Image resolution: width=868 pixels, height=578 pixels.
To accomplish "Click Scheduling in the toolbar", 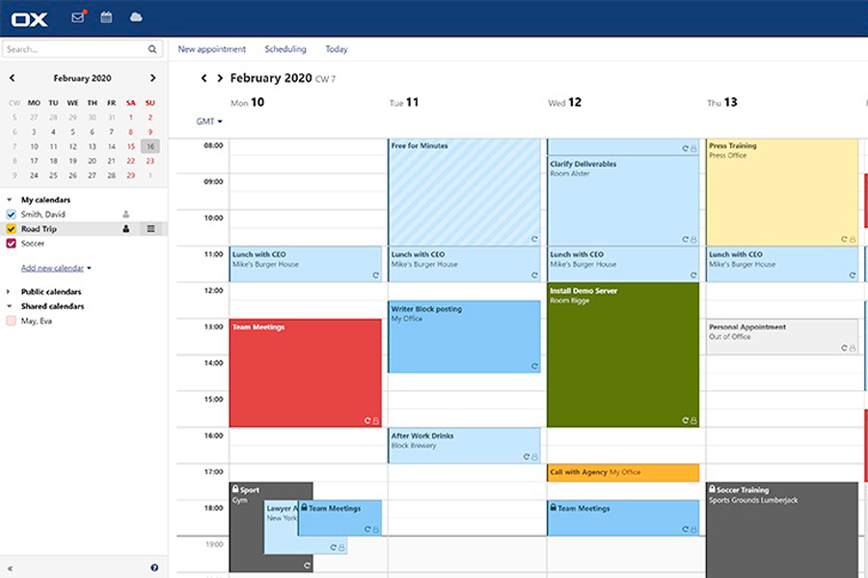I will [x=285, y=49].
